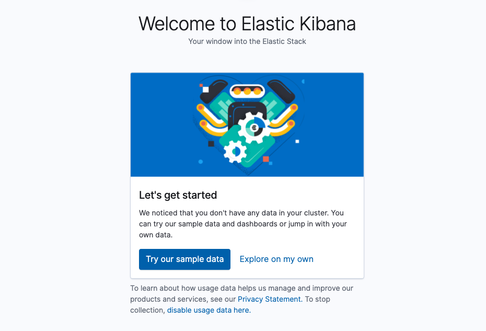Screen dimensions: 486x331
Task: Click the Welcome to Elastic Kibana title
Action: point(247,24)
